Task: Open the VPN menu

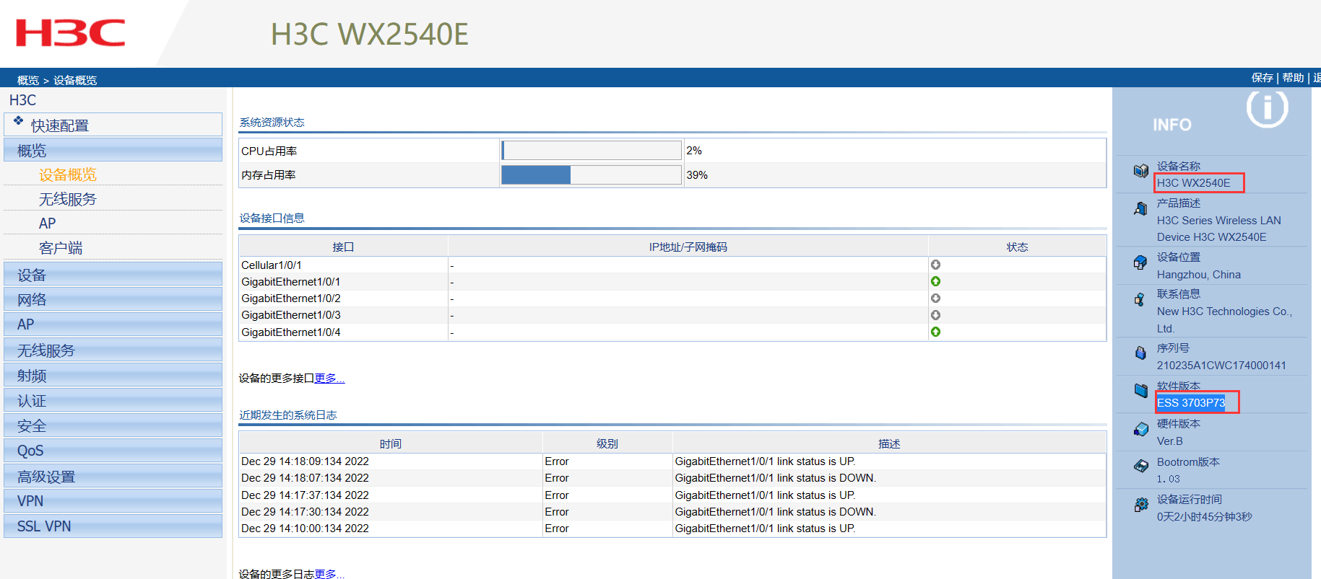Action: coord(113,501)
